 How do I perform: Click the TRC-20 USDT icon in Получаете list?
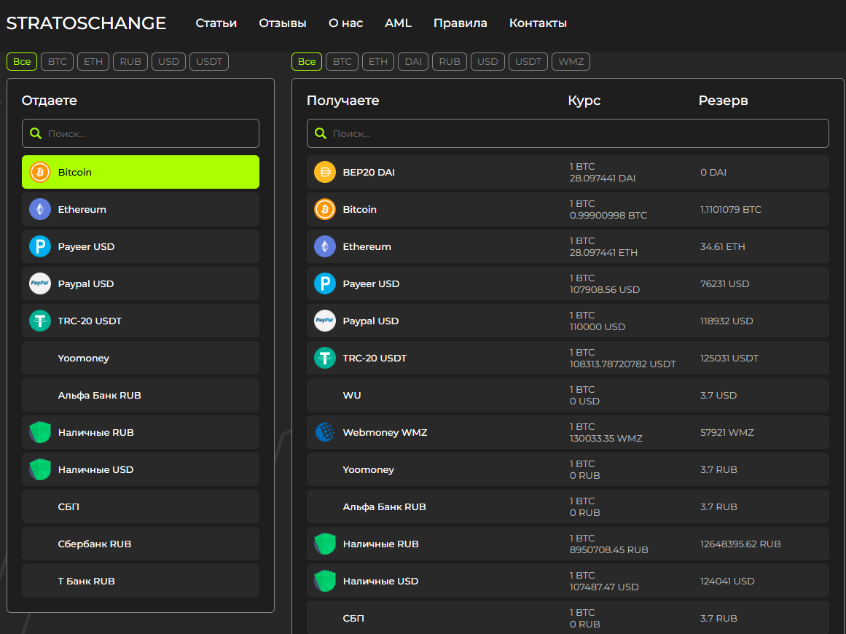click(x=325, y=358)
